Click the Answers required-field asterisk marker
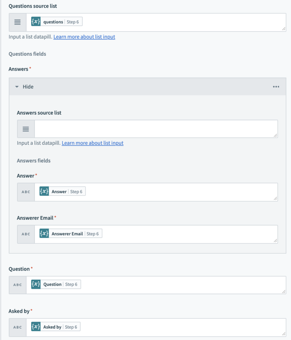 (31, 68)
